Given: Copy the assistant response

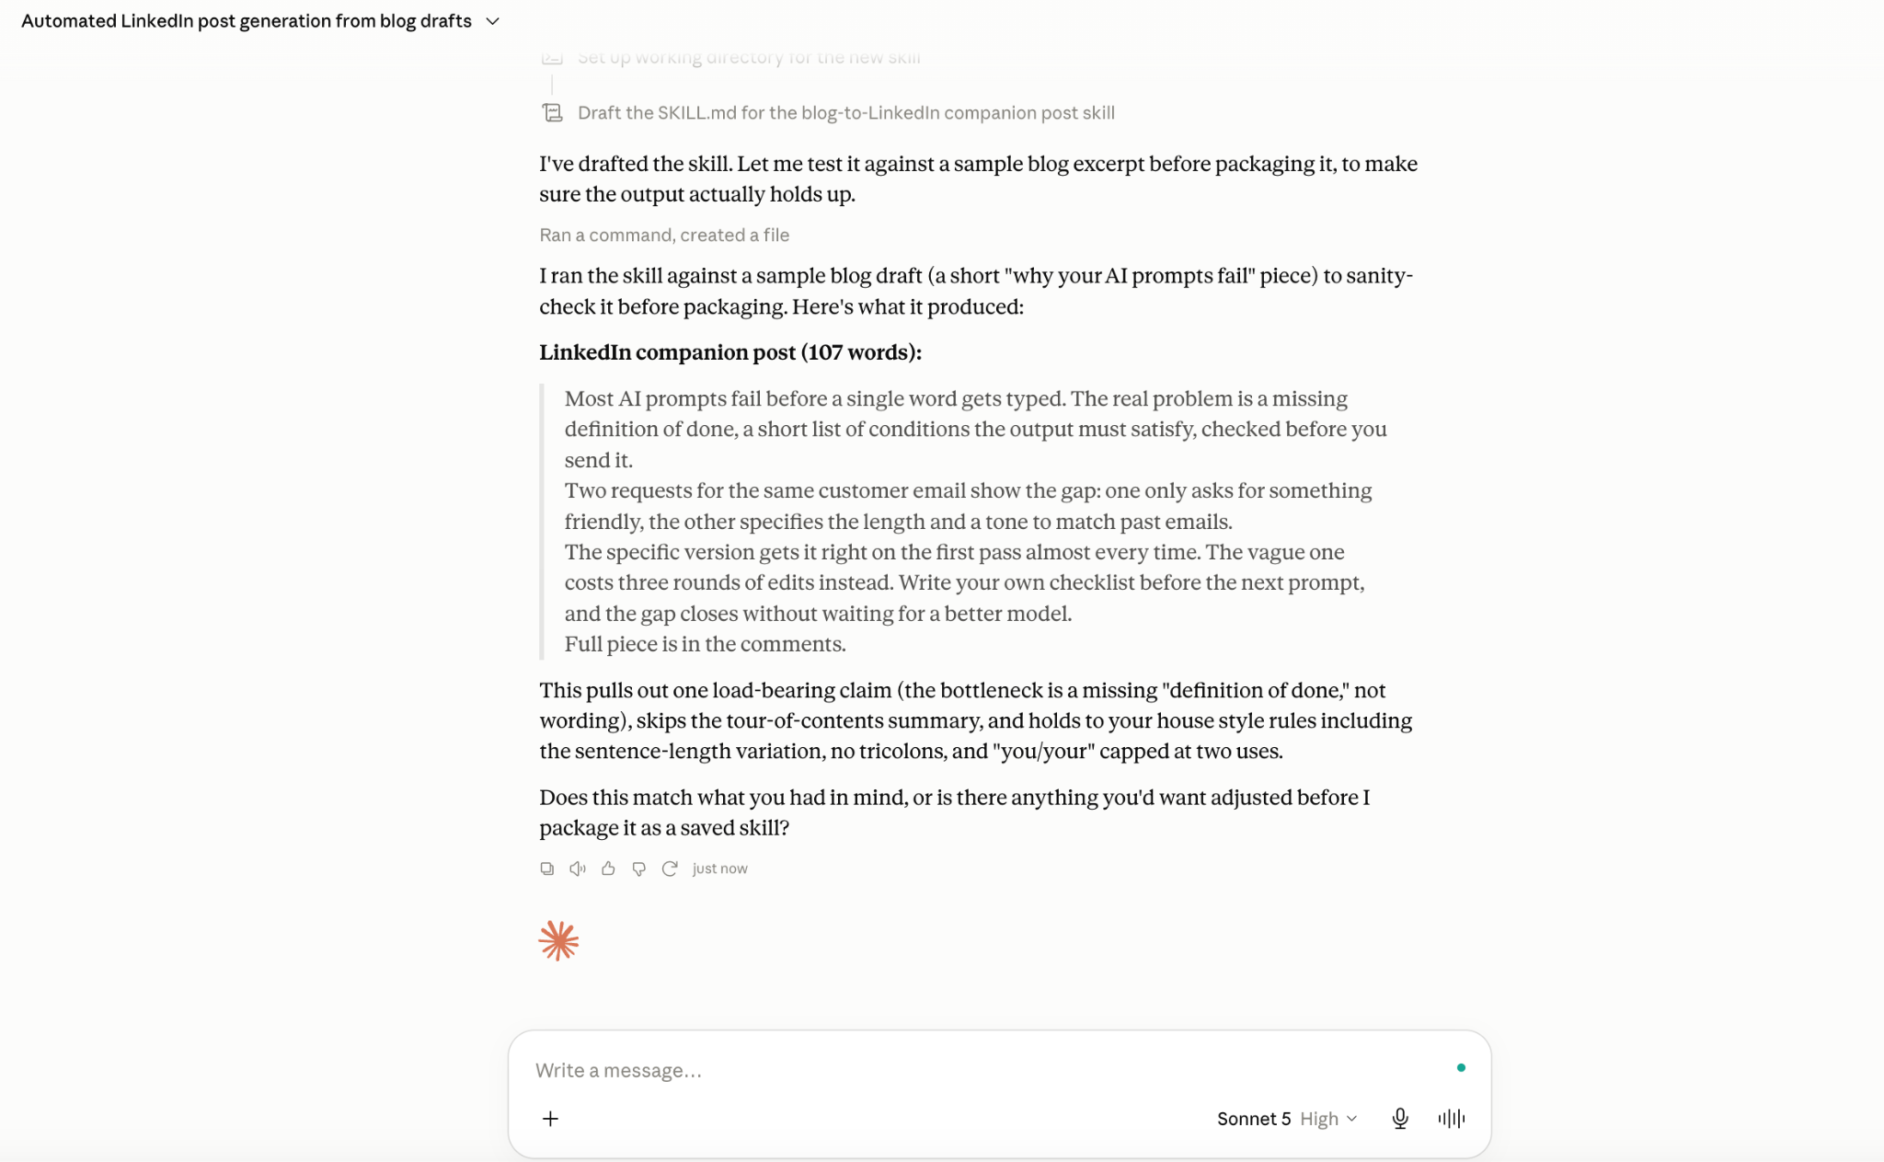Looking at the screenshot, I should [x=546, y=869].
